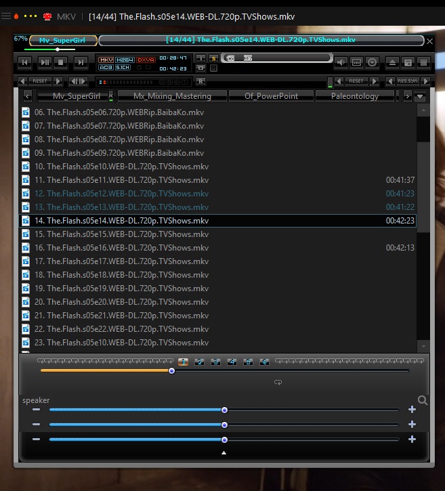
Task: Click the minus on third speaker slider
Action: [36, 440]
